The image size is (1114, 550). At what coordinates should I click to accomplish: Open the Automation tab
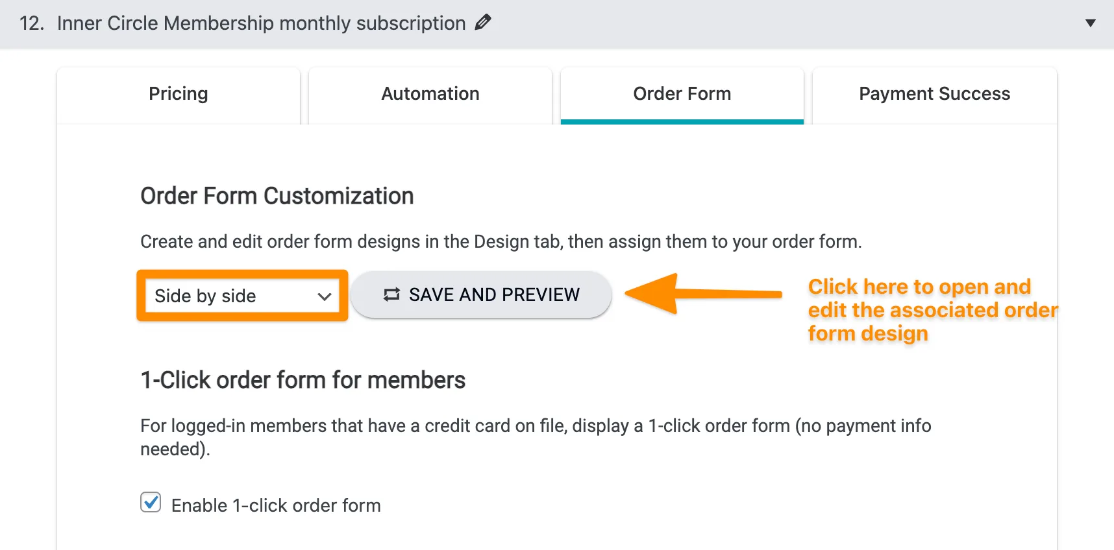click(x=430, y=94)
